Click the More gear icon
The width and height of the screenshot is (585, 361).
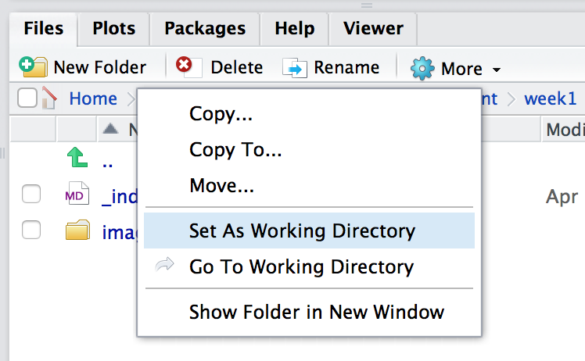pyautogui.click(x=422, y=69)
